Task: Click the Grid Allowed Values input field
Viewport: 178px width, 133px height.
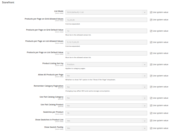Action: [x=106, y=20]
